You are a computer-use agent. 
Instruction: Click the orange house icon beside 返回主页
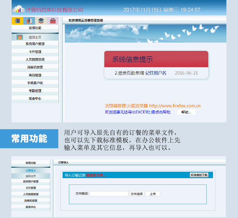click(x=20, y=37)
